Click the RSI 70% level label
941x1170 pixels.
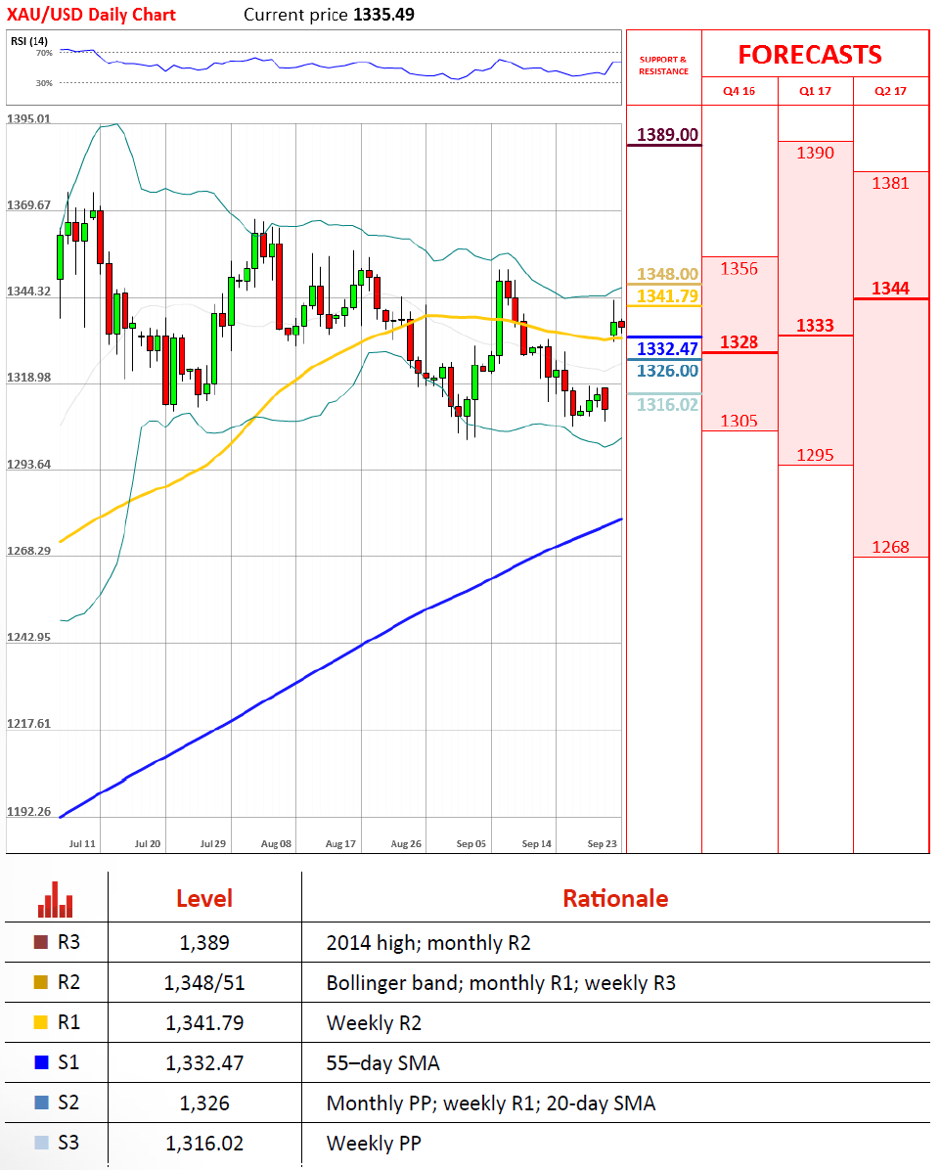tap(44, 53)
